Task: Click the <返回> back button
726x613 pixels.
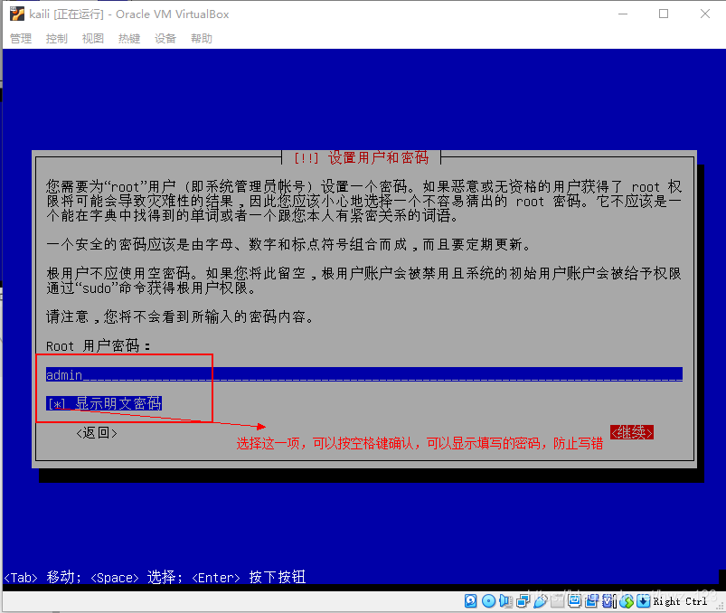Action: (97, 433)
